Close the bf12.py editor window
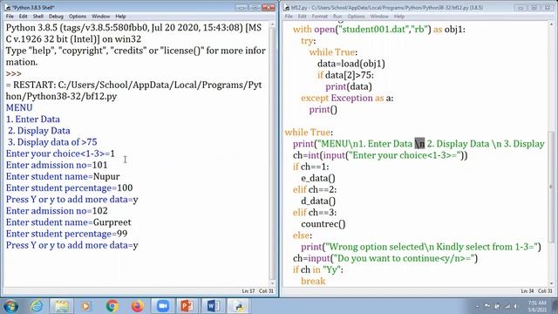558x314 pixels. 548,8
